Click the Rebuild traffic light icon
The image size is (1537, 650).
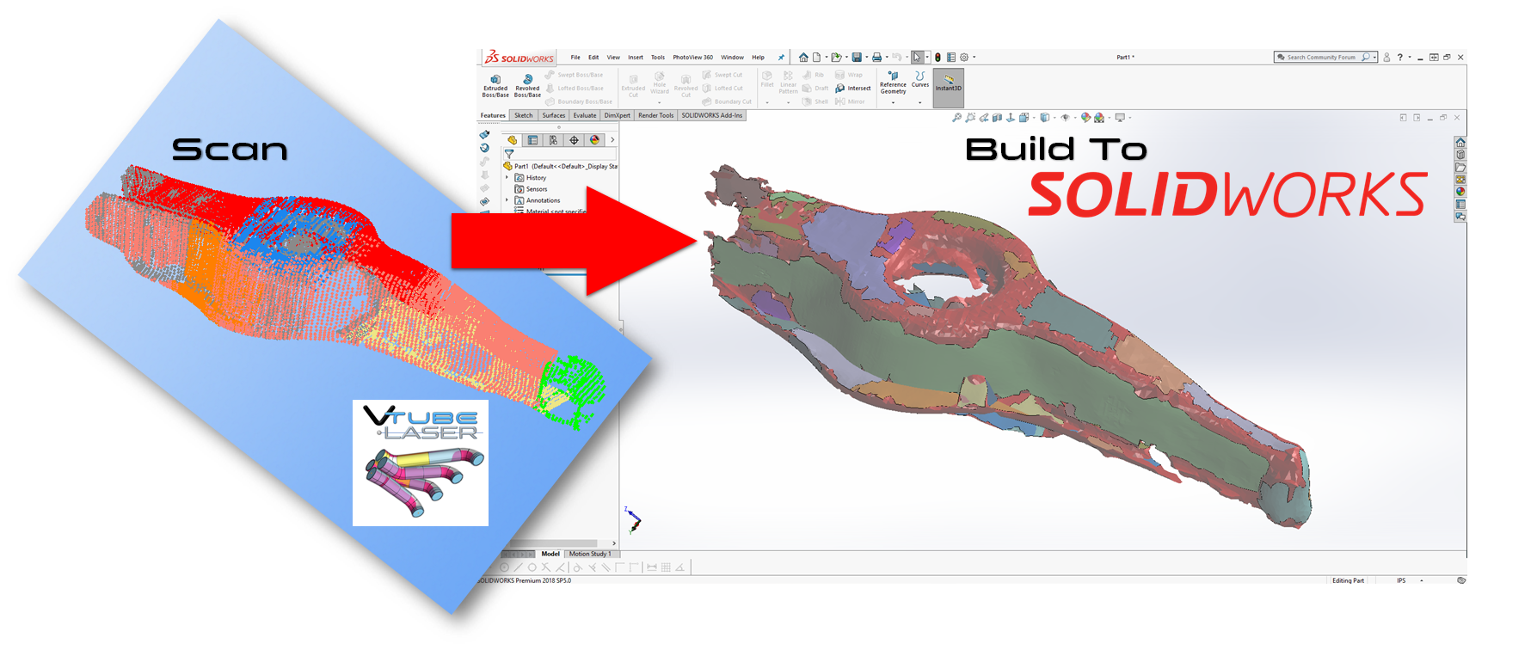point(938,58)
